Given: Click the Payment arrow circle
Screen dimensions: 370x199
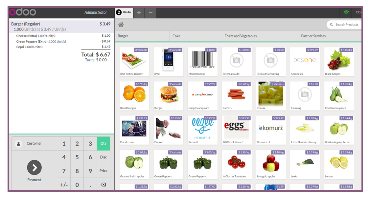Looking at the screenshot, I should pyautogui.click(x=34, y=168).
